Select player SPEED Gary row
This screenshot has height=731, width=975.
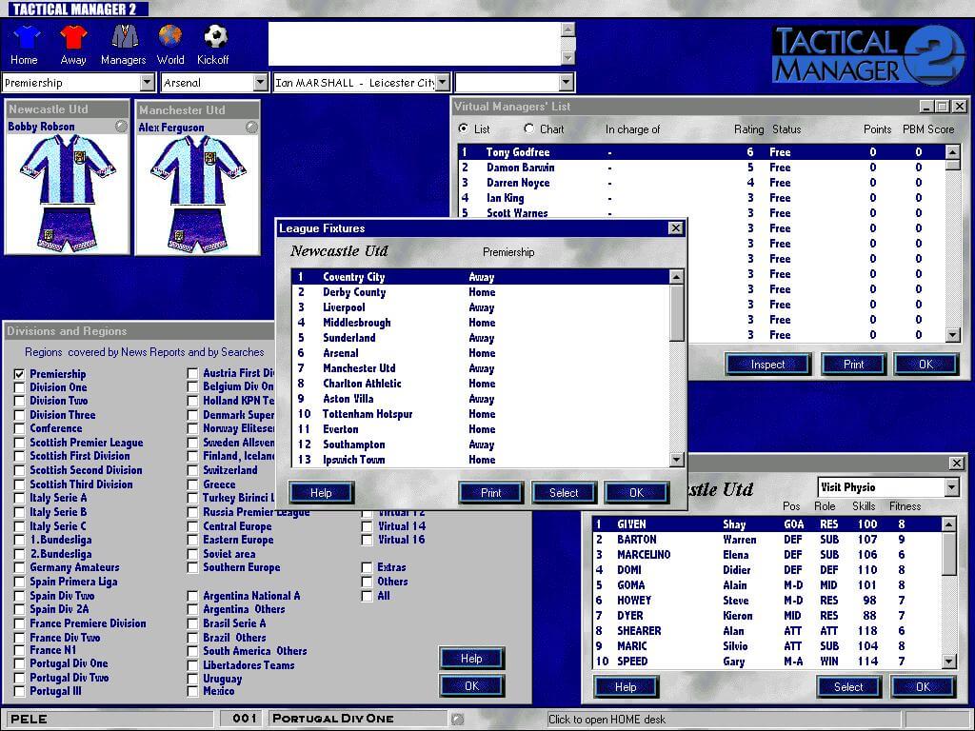pos(766,662)
